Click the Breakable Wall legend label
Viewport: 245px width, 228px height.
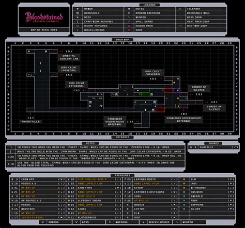198,13
